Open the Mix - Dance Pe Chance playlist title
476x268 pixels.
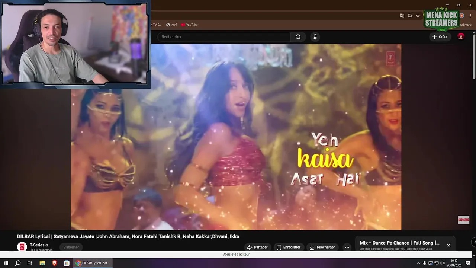[x=399, y=243]
